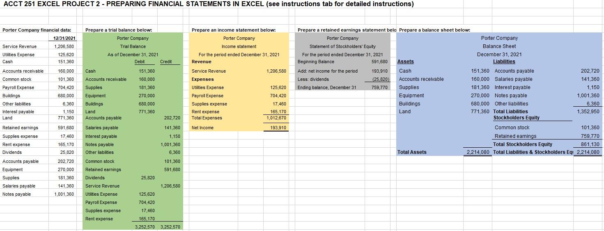Select 'Salaries payable' in the balance sheet
The width and height of the screenshot is (604, 231).
(x=514, y=79)
